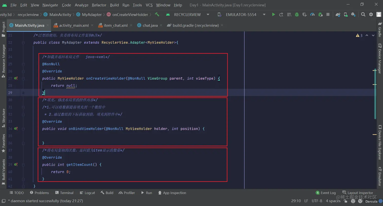The height and width of the screenshot is (206, 383).
Task: Open the Device File Explorer side panel
Action: (x=380, y=142)
